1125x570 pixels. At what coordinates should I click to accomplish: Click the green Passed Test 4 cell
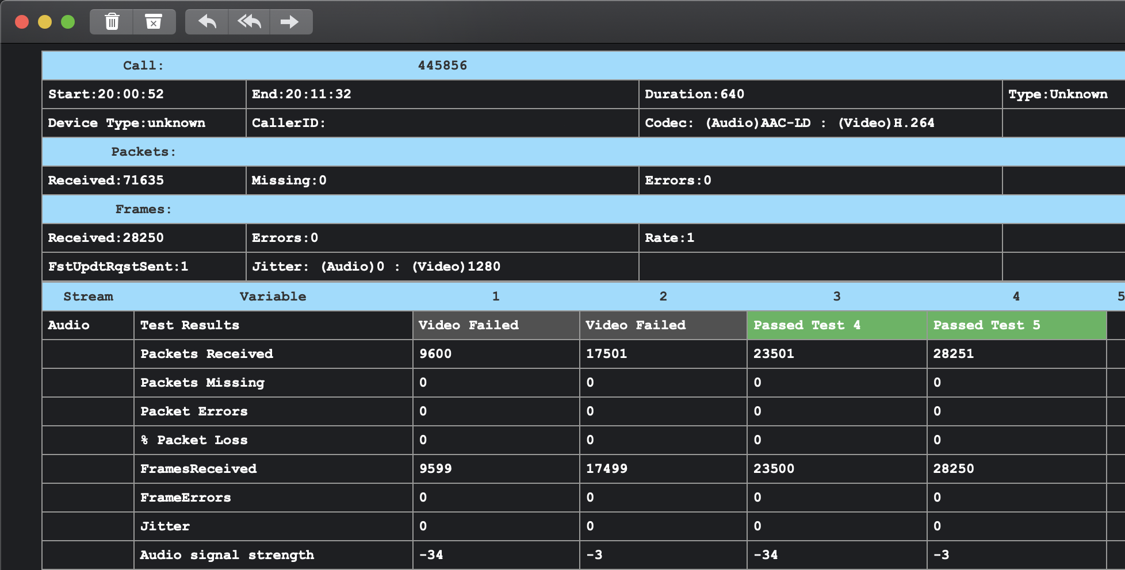click(x=836, y=325)
